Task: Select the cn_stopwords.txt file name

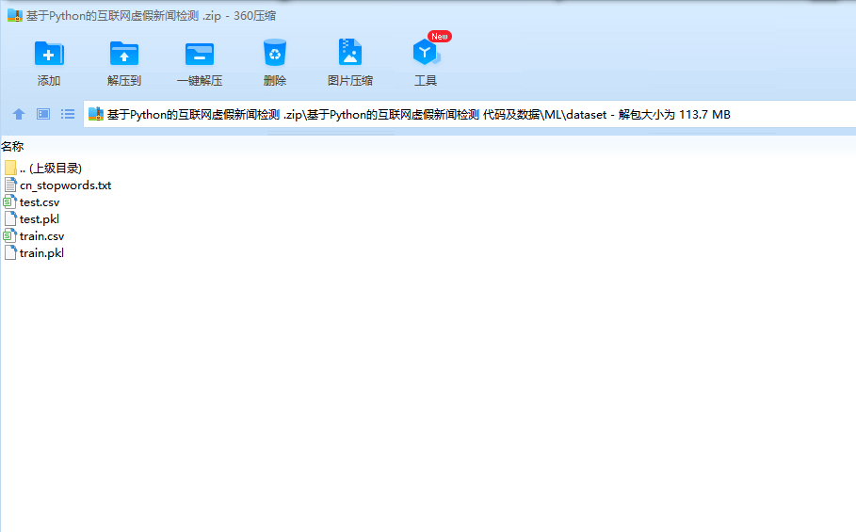Action: [66, 185]
